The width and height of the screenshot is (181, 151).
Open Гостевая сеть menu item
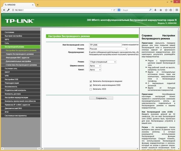(x=21, y=69)
